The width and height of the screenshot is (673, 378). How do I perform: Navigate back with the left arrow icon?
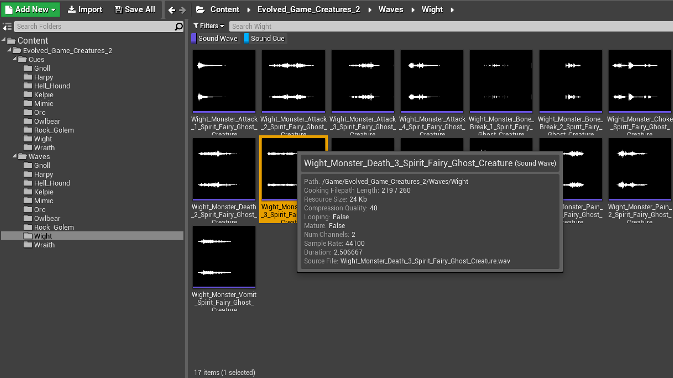pos(171,10)
